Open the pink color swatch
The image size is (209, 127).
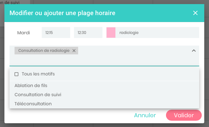111,32
